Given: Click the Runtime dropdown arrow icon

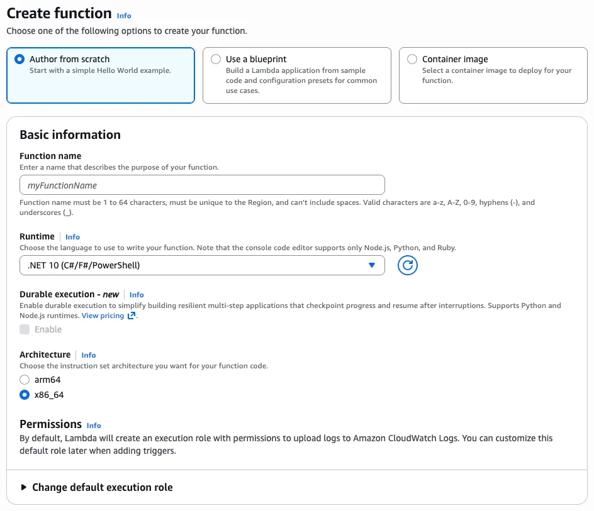Looking at the screenshot, I should click(x=371, y=265).
